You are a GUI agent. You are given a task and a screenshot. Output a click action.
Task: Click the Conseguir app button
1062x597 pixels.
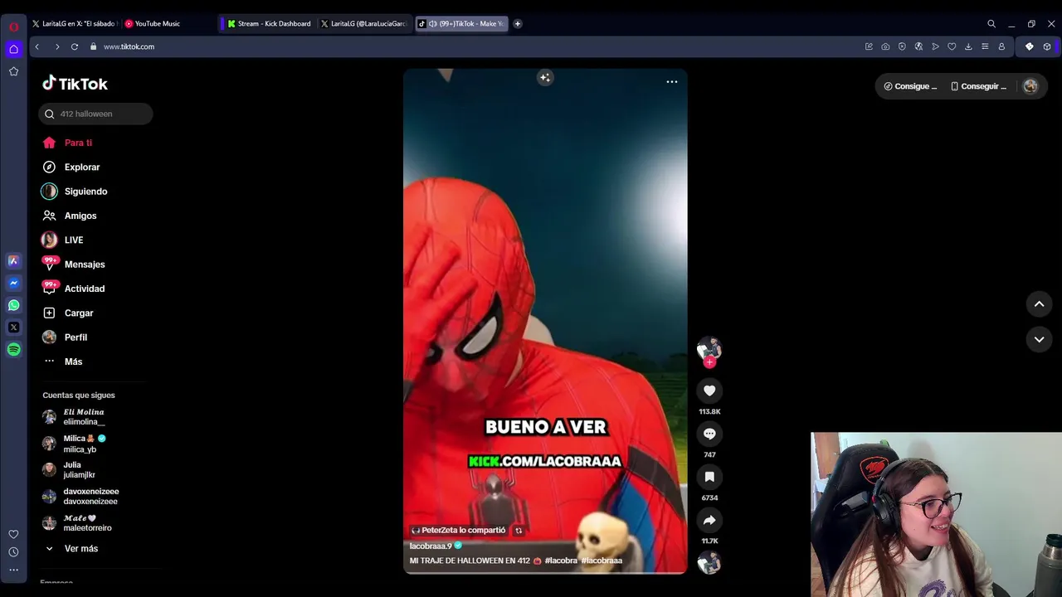pyautogui.click(x=978, y=86)
